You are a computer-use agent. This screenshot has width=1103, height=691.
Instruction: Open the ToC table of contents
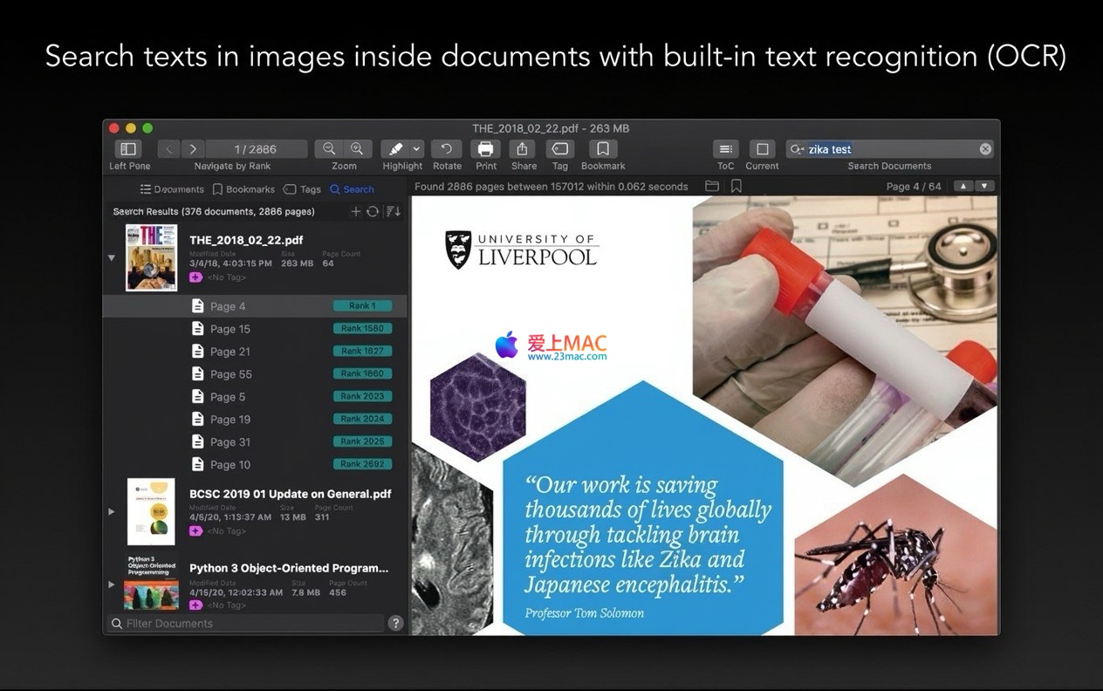725,149
